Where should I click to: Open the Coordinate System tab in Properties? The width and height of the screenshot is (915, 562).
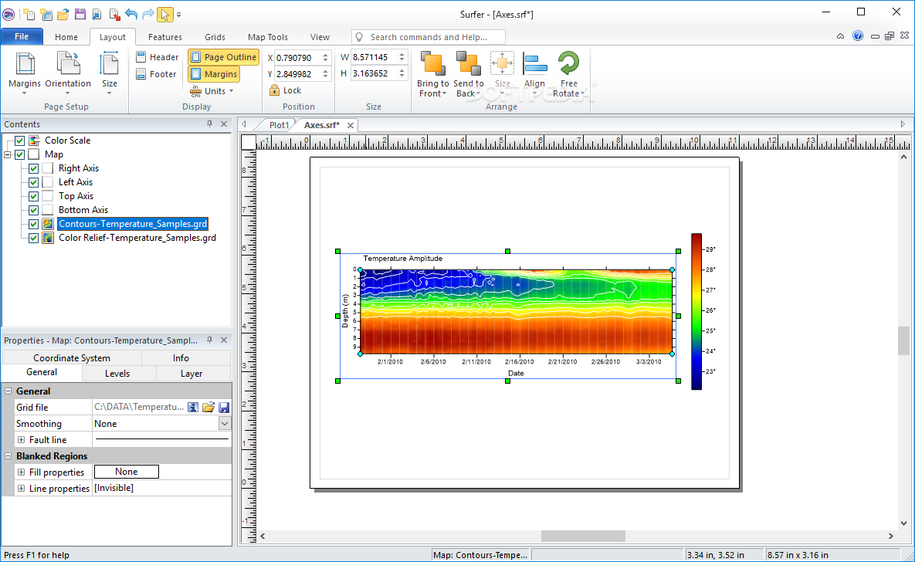[x=72, y=357]
